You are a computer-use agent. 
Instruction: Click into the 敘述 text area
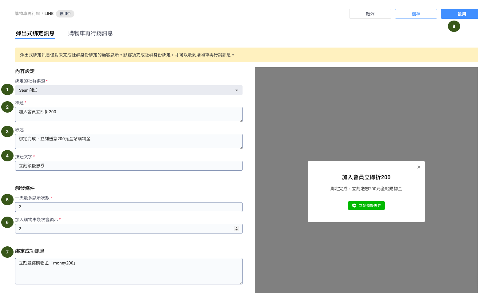coord(128,141)
